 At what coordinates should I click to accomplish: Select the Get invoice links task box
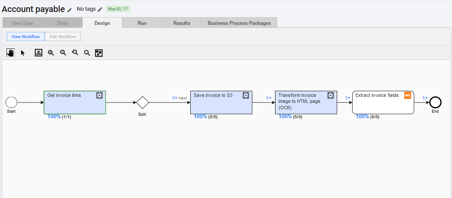(x=74, y=102)
